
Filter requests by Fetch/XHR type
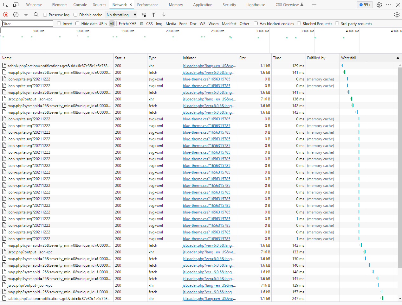(x=127, y=23)
